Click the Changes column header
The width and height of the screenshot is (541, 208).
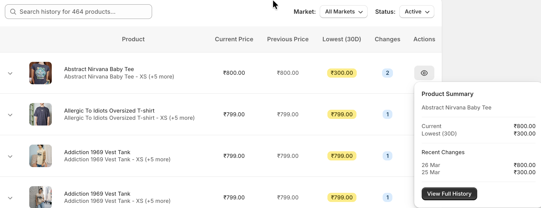click(x=387, y=39)
